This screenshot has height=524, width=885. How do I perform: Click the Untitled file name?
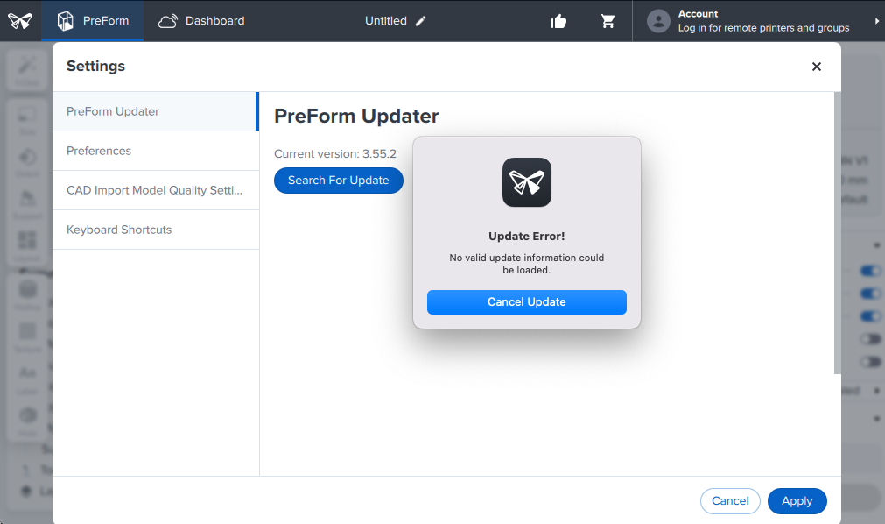point(385,21)
